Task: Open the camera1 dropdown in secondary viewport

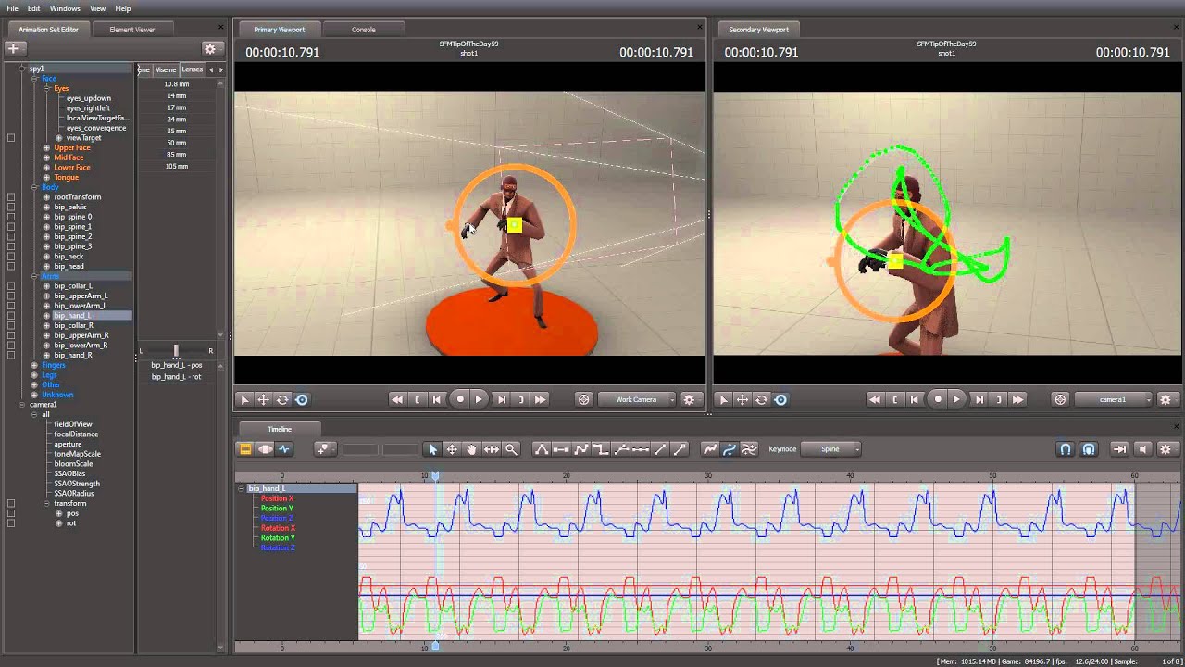Action: (x=1115, y=399)
